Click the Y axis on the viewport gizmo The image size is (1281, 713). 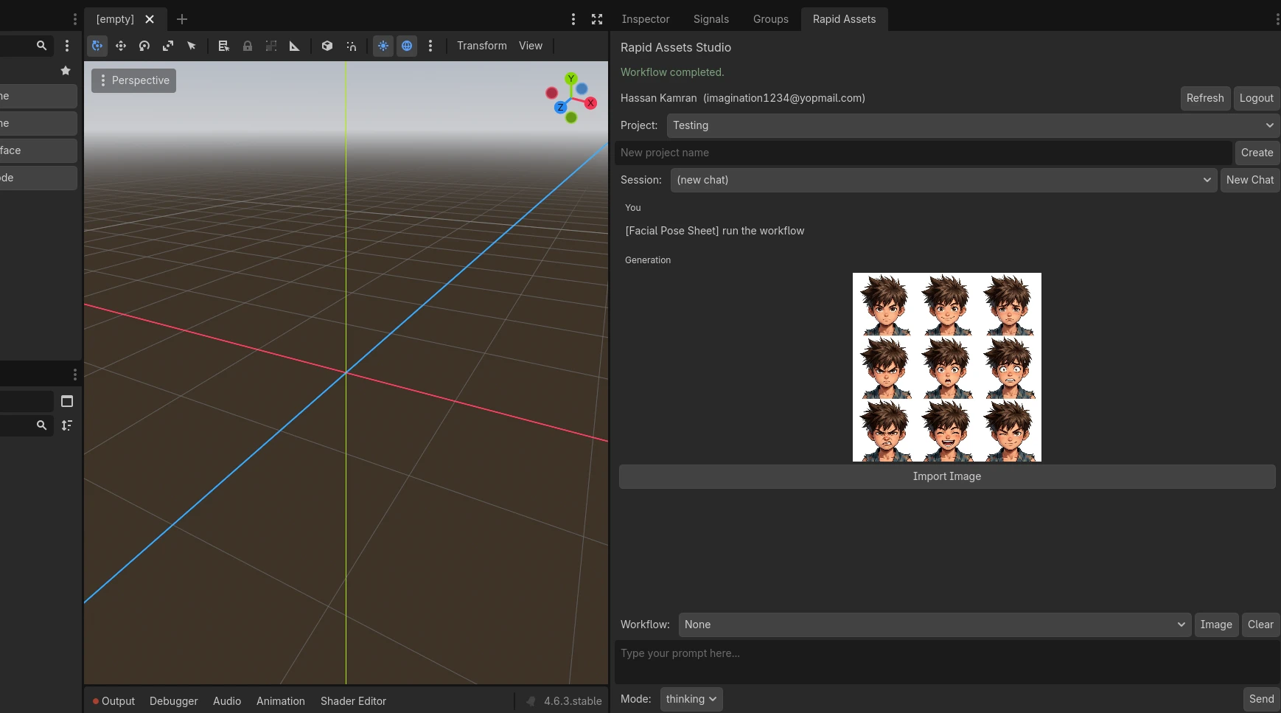pos(570,79)
